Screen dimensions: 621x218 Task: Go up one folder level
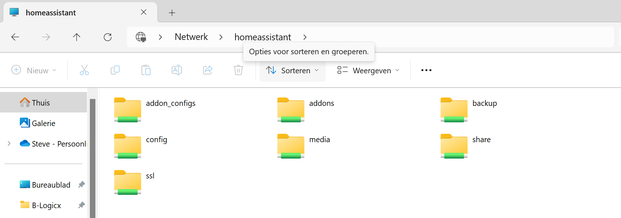[x=77, y=37]
